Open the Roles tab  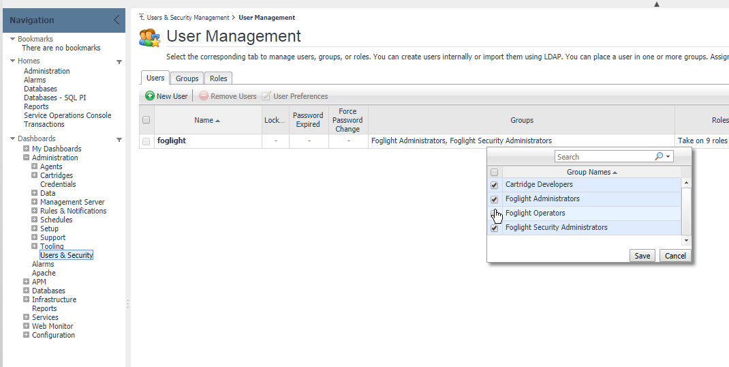218,78
